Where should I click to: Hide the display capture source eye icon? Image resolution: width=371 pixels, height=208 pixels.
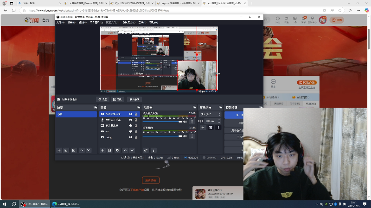(130, 126)
